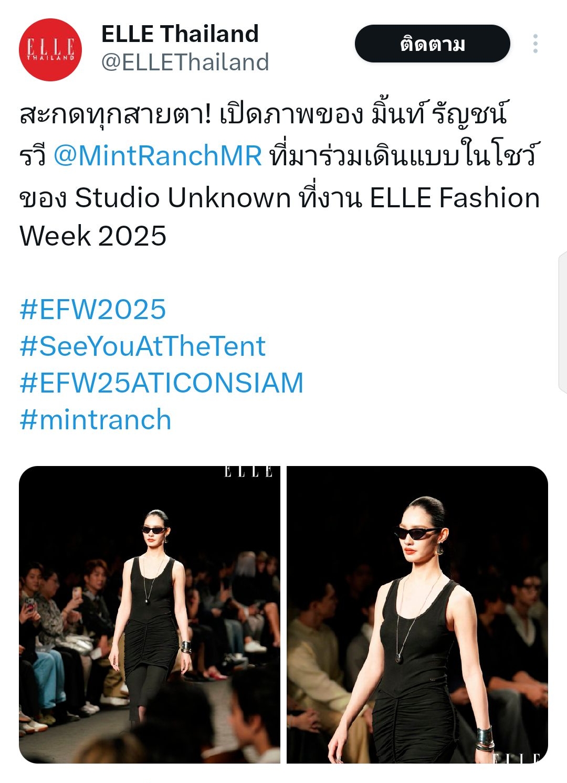View the right runway close-up photo

417,615
